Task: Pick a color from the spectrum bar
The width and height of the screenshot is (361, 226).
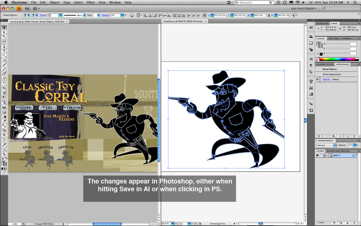Action: click(336, 59)
